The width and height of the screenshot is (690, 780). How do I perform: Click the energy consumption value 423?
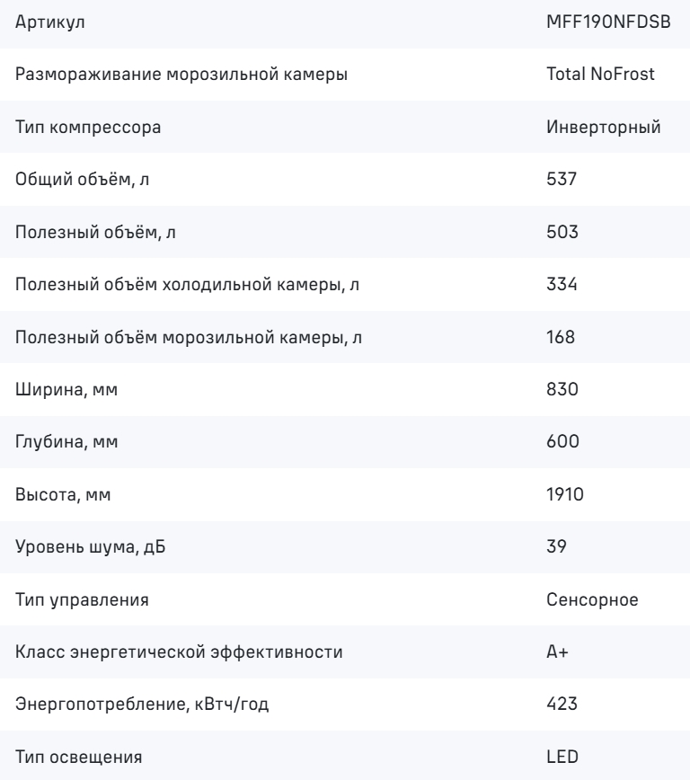(x=562, y=704)
